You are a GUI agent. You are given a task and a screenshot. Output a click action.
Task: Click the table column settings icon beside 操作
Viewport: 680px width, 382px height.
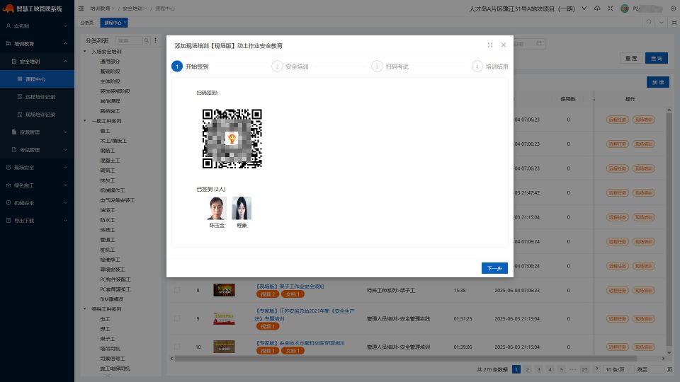[x=594, y=99]
